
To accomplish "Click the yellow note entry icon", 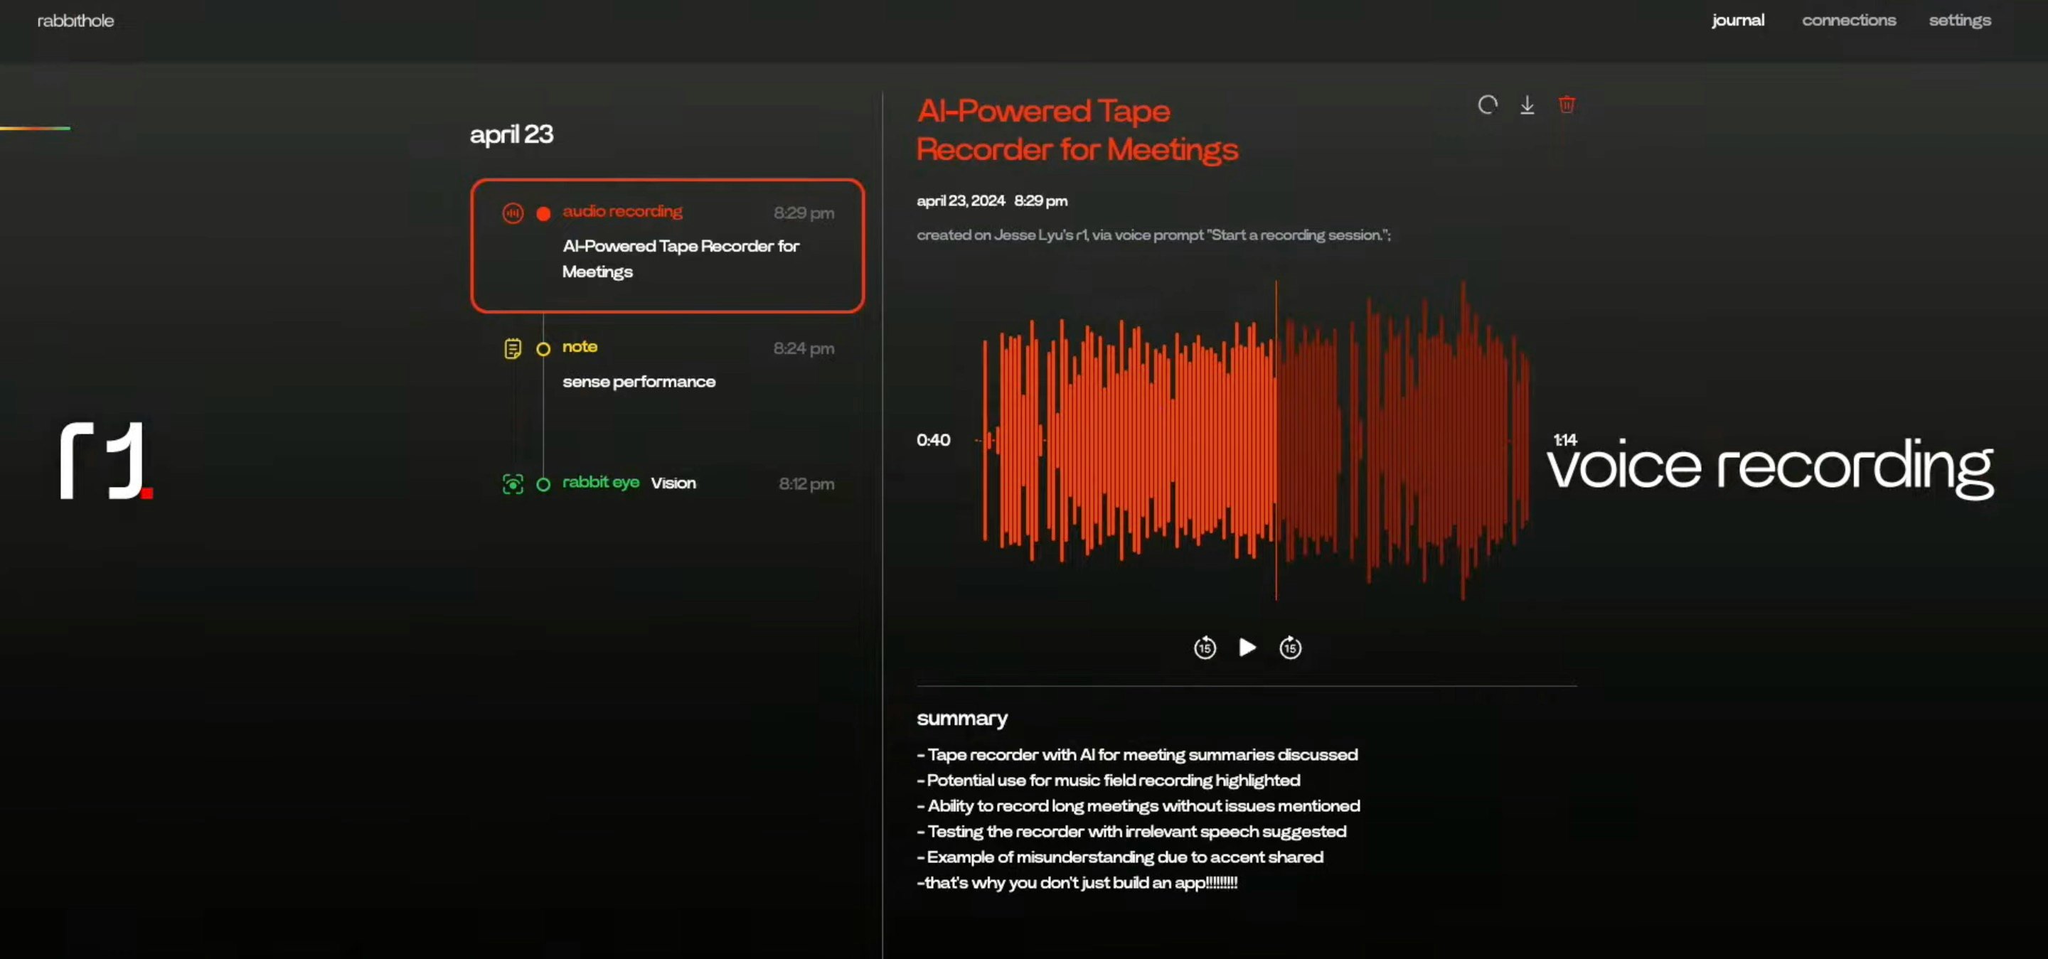I will tap(513, 349).
